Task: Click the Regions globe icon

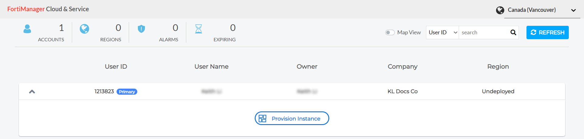Action: tap(84, 29)
